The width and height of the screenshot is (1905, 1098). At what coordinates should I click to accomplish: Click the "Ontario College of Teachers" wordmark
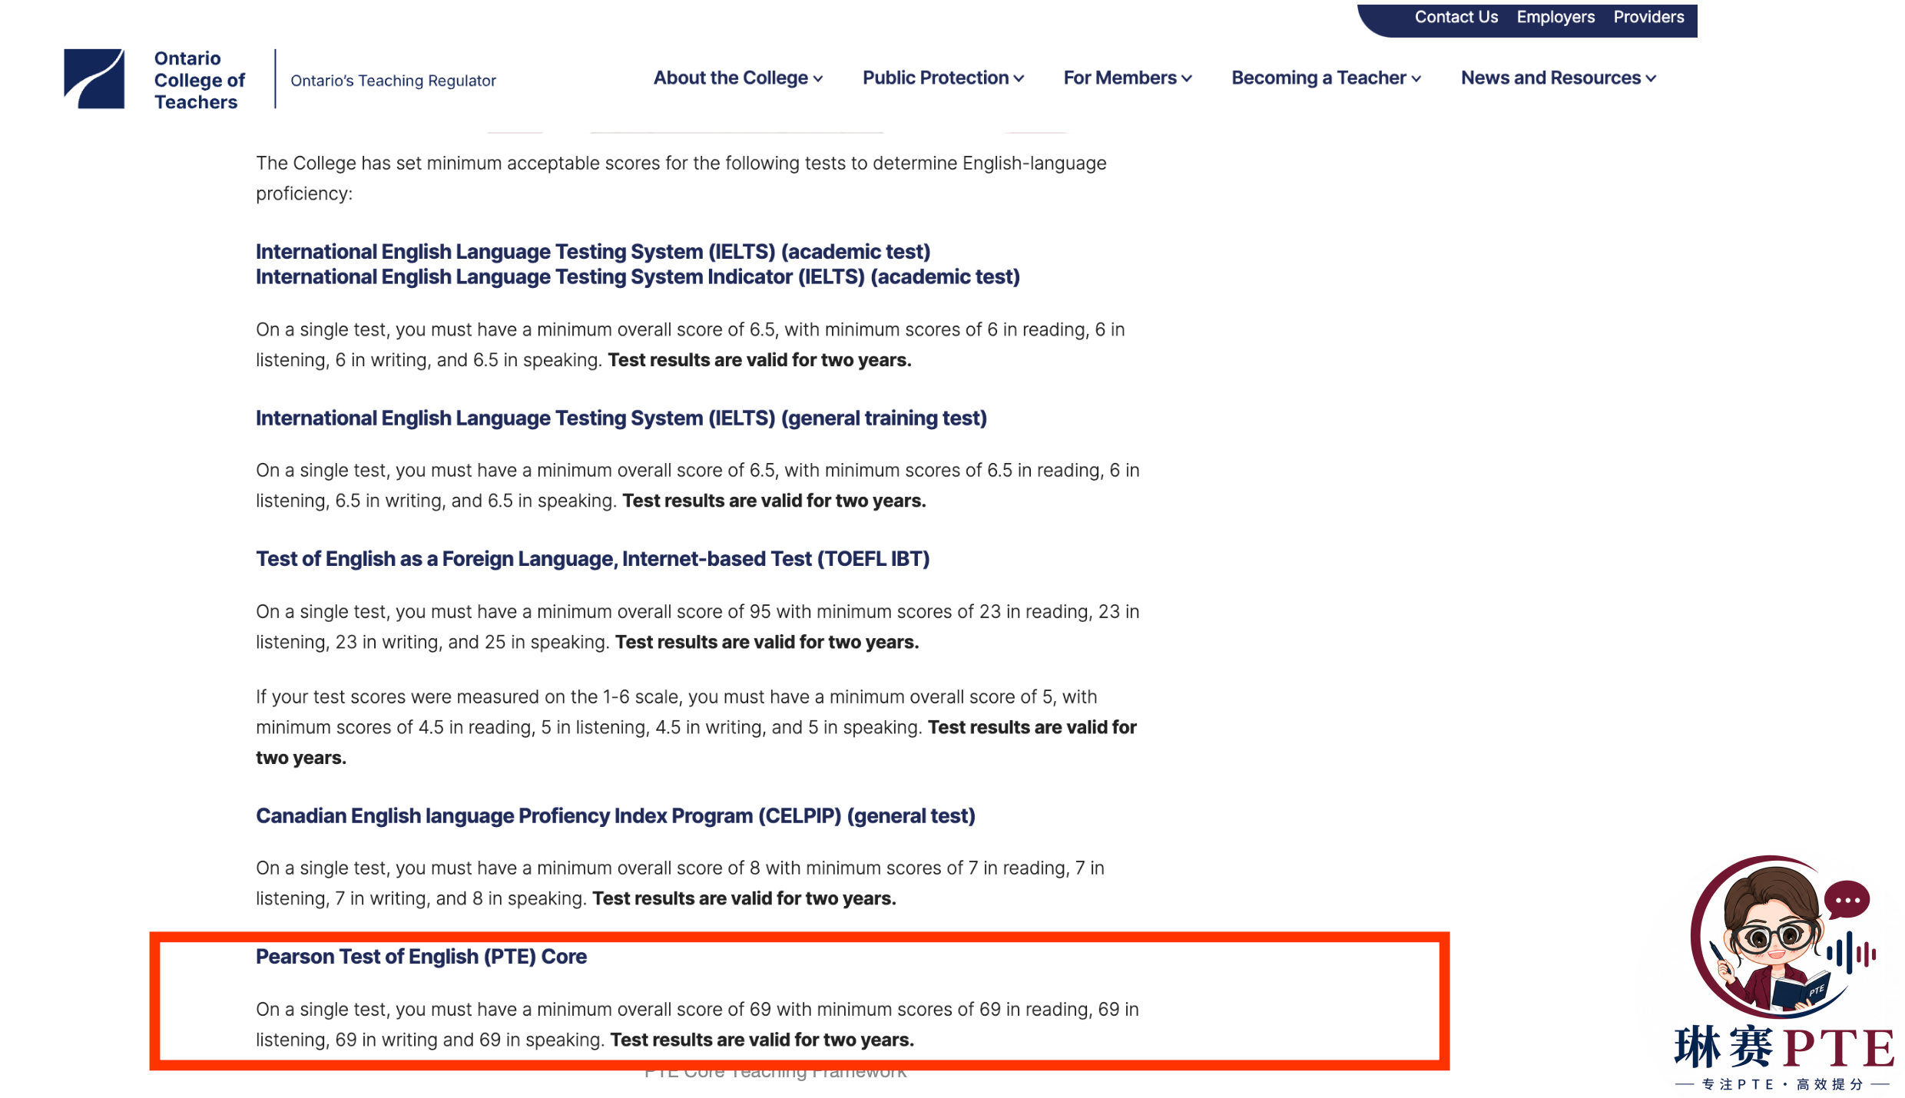(199, 80)
